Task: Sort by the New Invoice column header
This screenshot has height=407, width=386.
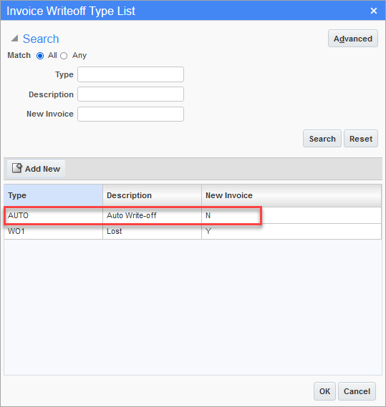Action: 291,195
